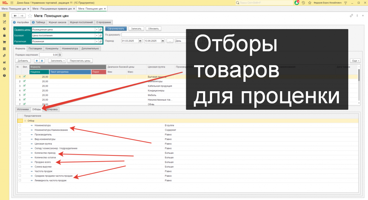Open calendar for start date 01.03.2025
The width and height of the screenshot is (368, 200).
coord(141,41)
